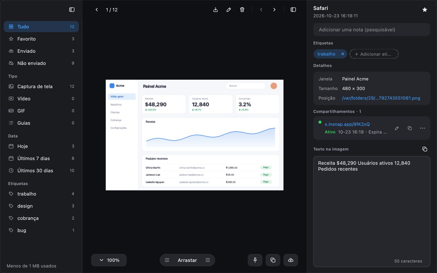The image size is (437, 273).
Task: Edit the share link with pencil icon
Action: pos(397,128)
